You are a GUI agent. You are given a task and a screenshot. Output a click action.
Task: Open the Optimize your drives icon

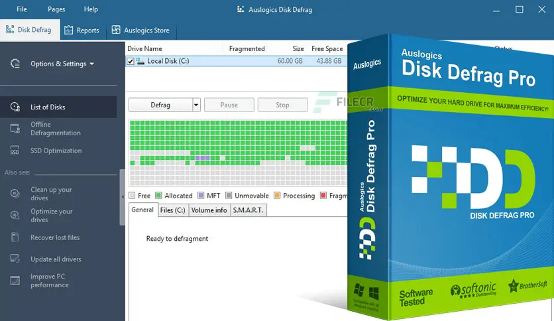pos(15,216)
